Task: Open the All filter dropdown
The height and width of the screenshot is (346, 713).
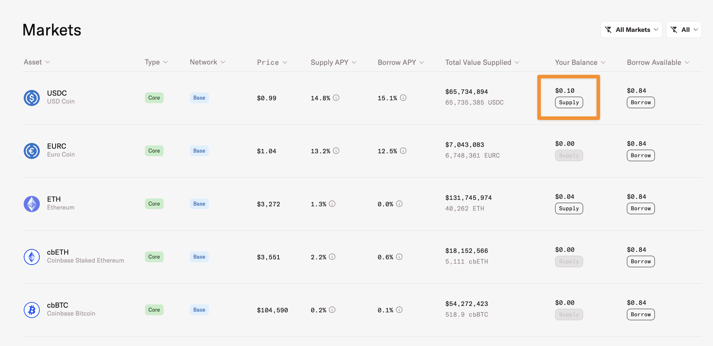Action: [684, 30]
